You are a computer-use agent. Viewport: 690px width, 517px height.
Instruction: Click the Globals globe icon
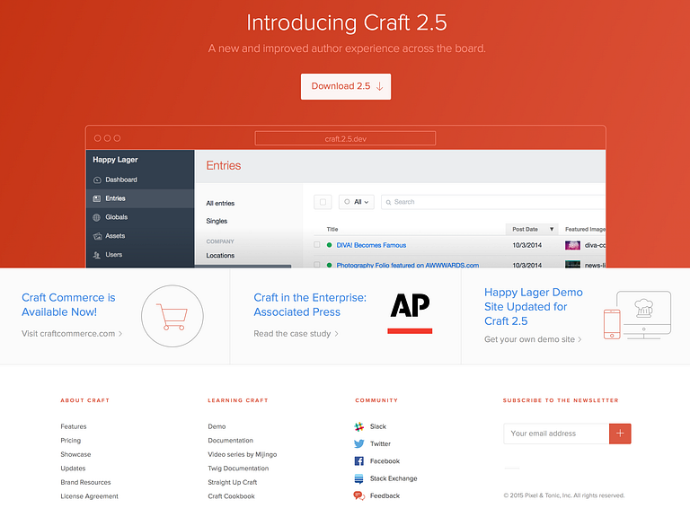click(x=97, y=217)
